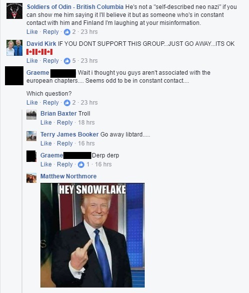Open Soldiers of Odin - British Columbia page link
Image resolution: width=249 pixels, height=293 pixels.
(75, 7)
